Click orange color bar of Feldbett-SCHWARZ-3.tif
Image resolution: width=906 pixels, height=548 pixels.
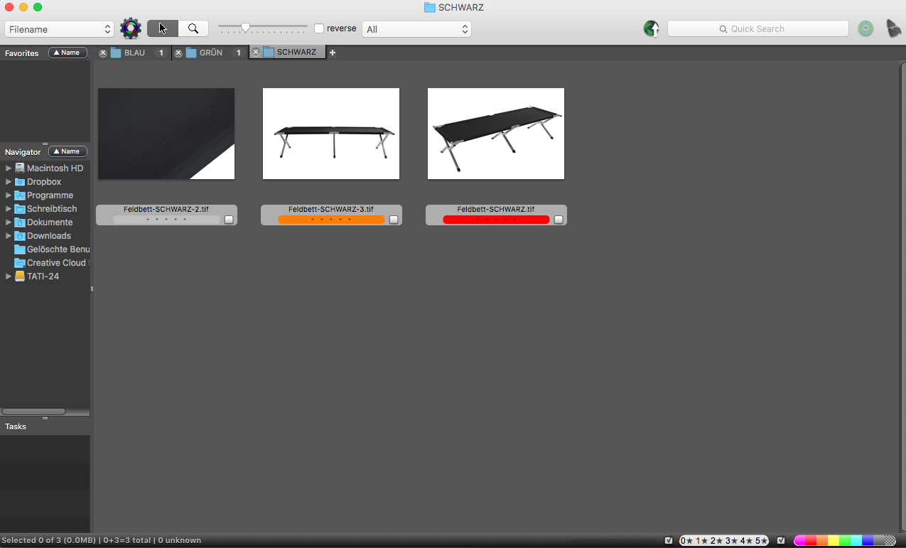(331, 220)
